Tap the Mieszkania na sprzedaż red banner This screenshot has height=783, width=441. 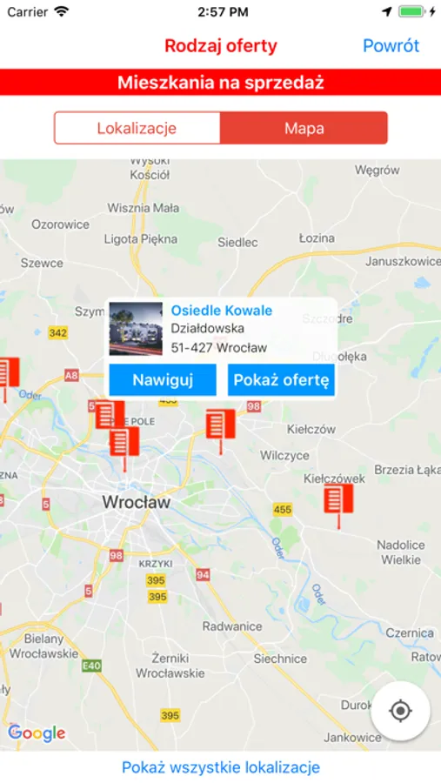221,83
